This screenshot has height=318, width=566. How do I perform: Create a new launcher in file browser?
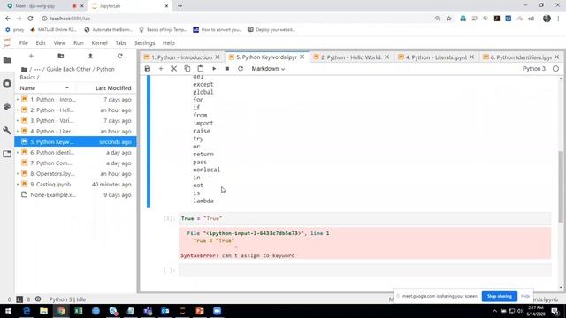click(31, 56)
